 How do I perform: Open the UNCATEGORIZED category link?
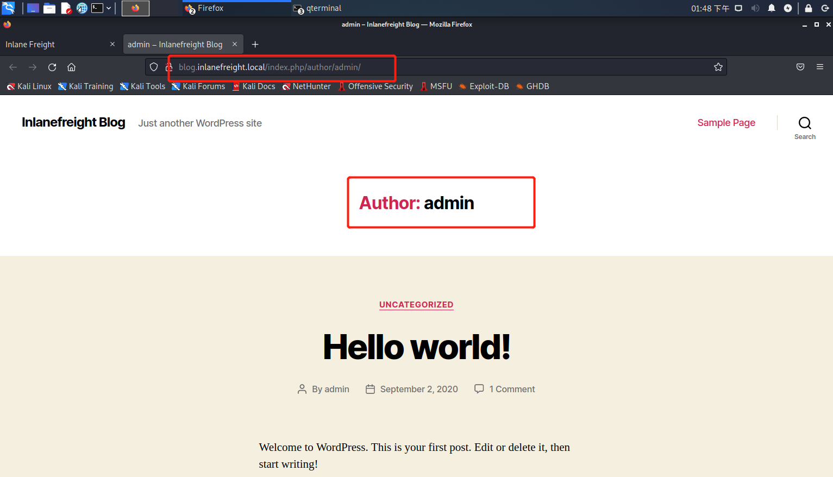(416, 305)
